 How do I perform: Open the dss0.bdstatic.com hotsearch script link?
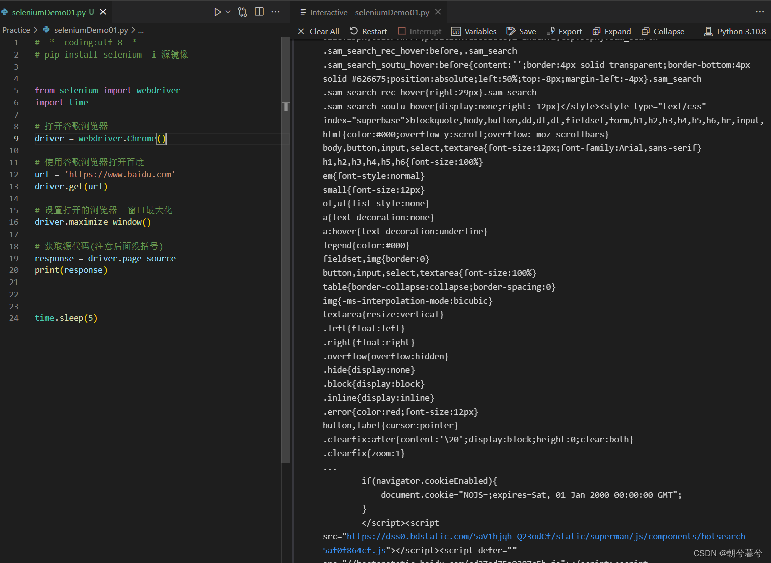[x=536, y=543]
